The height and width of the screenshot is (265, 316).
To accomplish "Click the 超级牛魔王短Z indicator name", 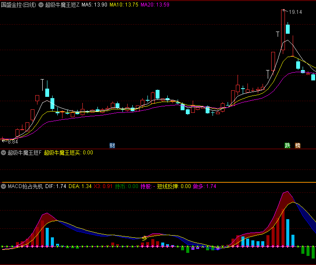I will coord(62,5).
